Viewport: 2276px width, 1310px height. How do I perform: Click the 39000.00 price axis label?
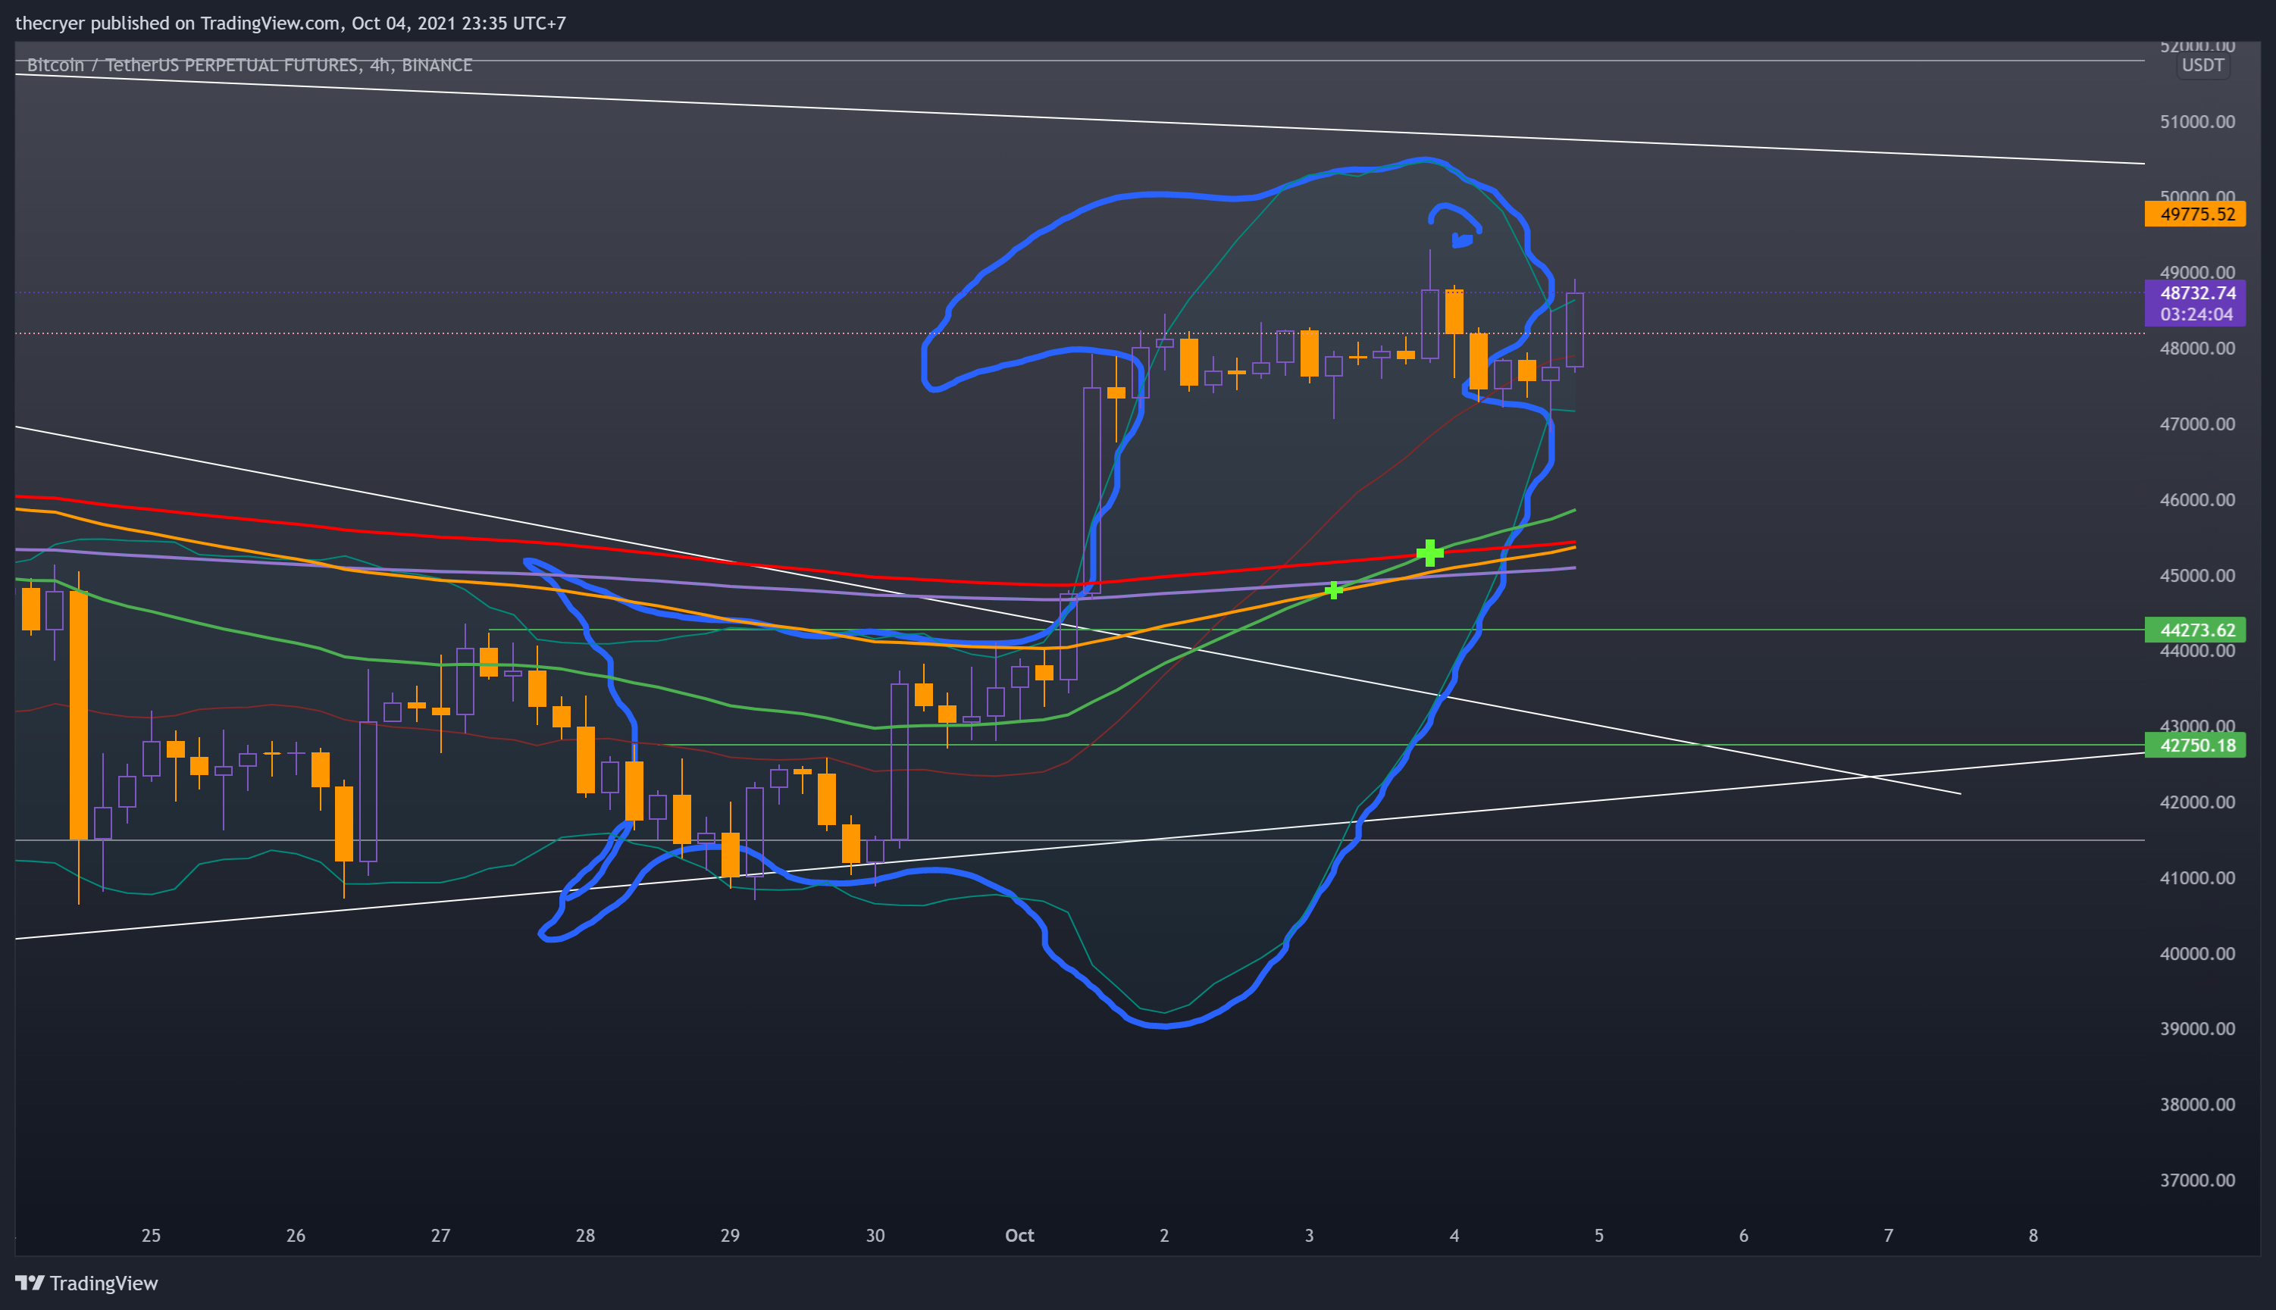[x=2197, y=1028]
